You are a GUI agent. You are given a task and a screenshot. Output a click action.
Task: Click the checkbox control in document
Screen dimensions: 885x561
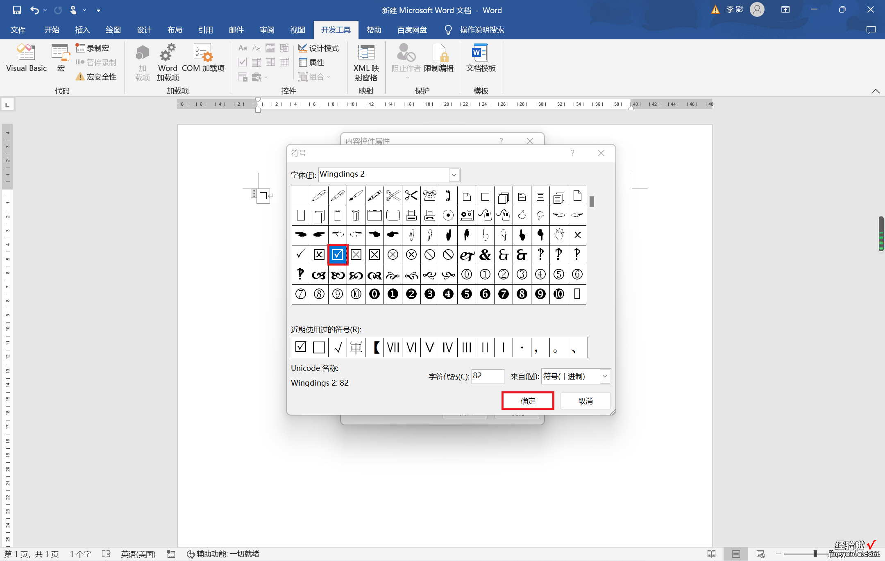click(x=263, y=196)
